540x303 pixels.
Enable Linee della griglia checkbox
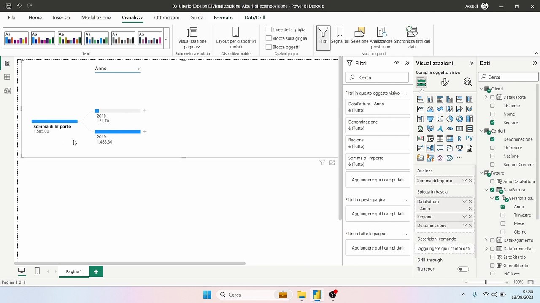[269, 29]
